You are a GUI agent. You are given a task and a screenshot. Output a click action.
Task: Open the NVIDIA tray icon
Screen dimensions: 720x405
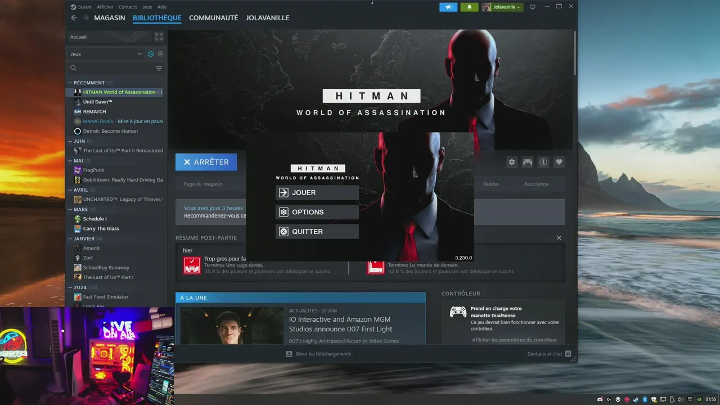tap(699, 399)
